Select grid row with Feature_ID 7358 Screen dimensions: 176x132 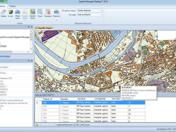point(94,117)
